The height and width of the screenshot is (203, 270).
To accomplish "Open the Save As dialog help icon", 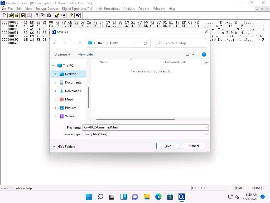I will (x=204, y=54).
